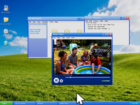
Task: Click the 'charge the camcorder' line in Notepad
Action: pos(95,27)
